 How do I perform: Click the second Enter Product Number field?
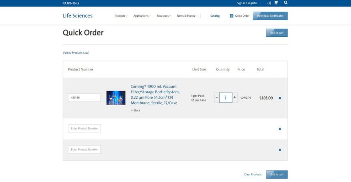tap(84, 128)
